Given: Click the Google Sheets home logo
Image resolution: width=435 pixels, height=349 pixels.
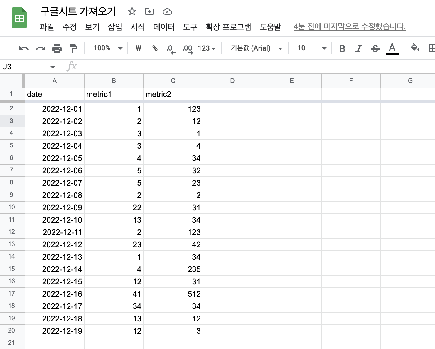Looking at the screenshot, I should 19,18.
